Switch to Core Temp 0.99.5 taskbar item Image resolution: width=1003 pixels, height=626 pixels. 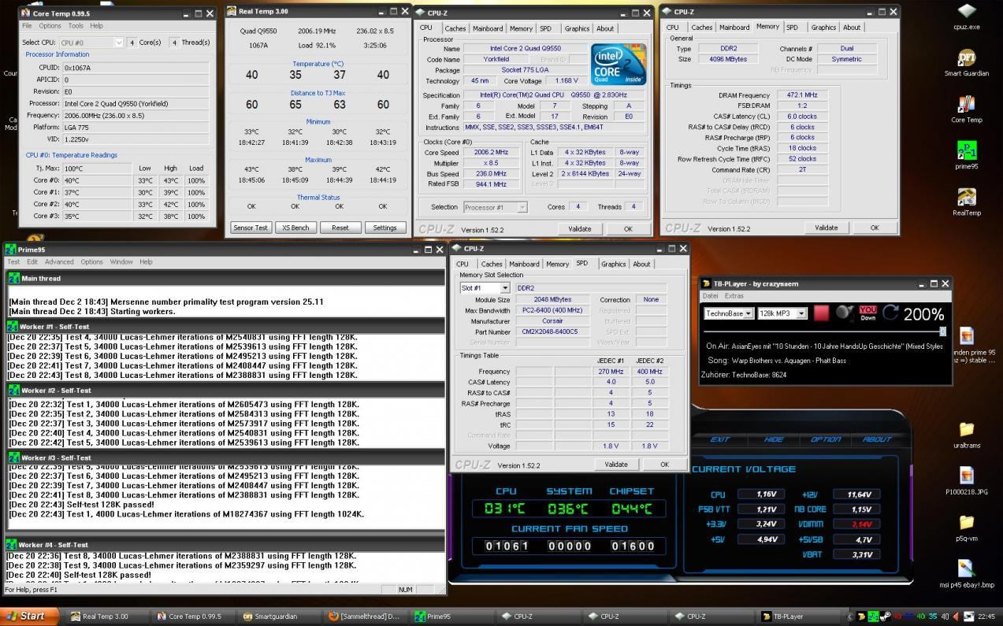pos(191,617)
